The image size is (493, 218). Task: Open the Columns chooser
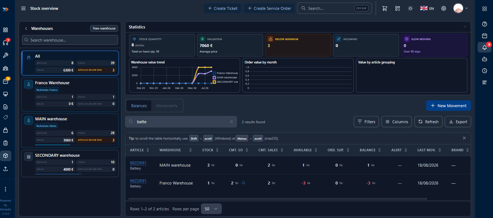(397, 122)
